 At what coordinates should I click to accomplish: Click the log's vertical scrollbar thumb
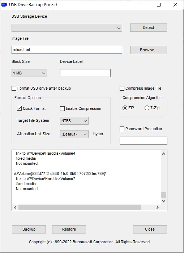(x=163, y=195)
